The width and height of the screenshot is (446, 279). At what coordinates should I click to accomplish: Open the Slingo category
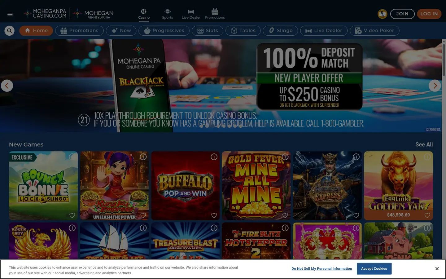point(280,31)
